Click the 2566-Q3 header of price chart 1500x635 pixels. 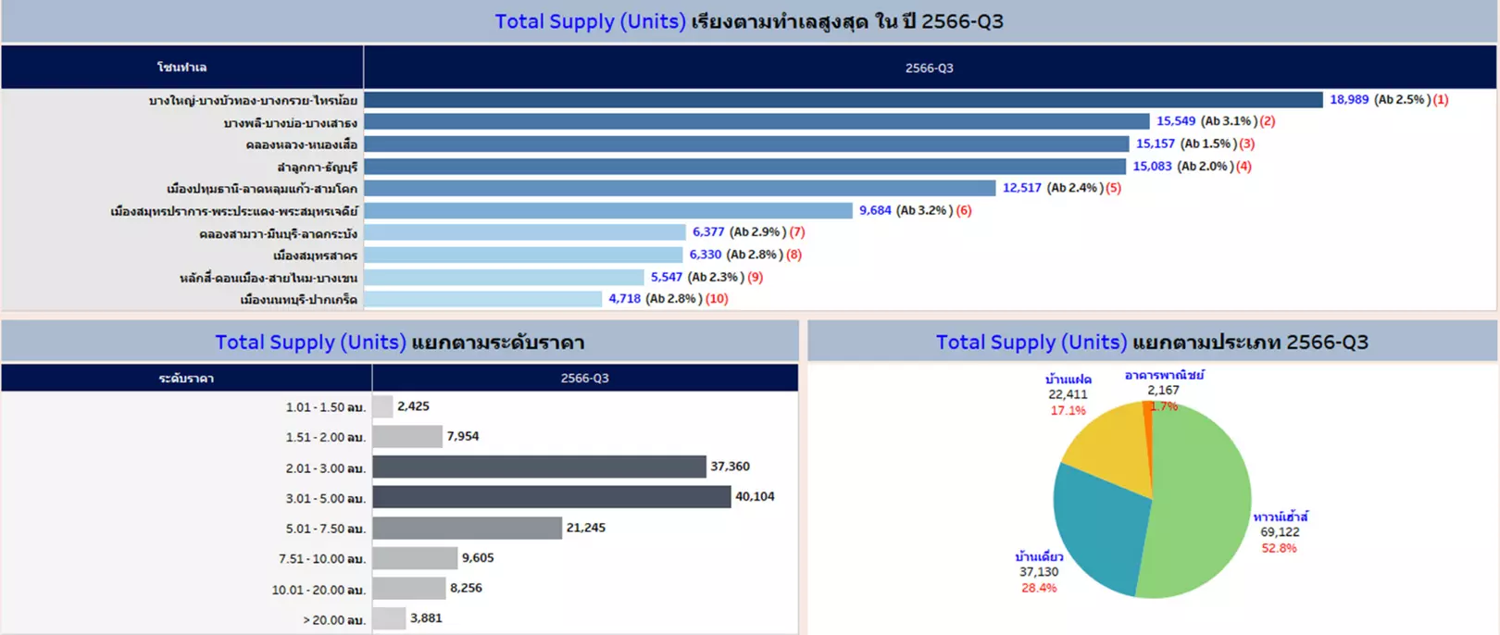585,378
